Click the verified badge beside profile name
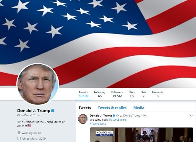The width and height of the screenshot is (196, 142). click(53, 111)
